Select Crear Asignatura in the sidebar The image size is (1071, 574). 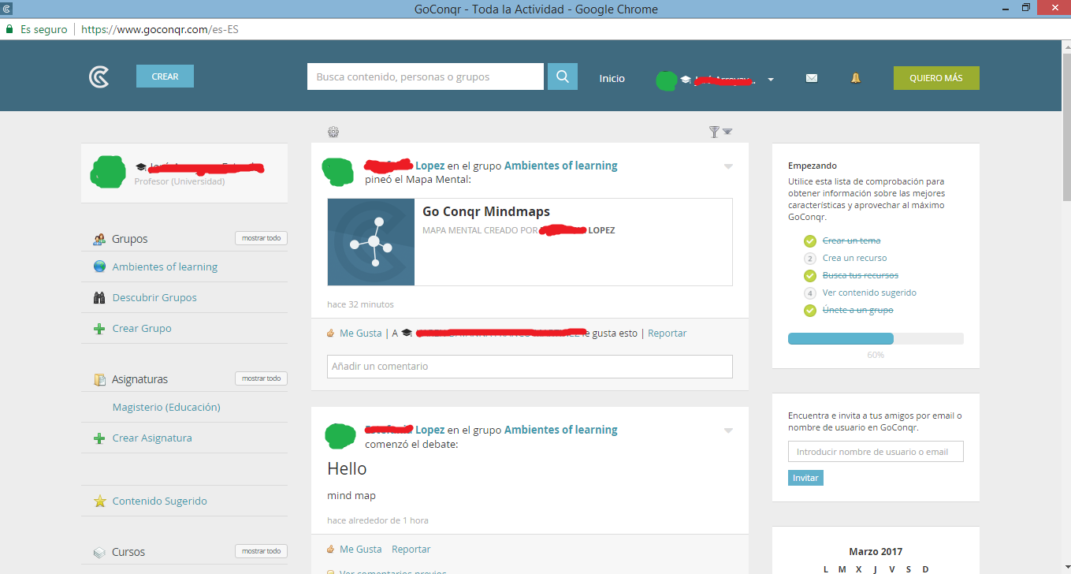tap(152, 438)
